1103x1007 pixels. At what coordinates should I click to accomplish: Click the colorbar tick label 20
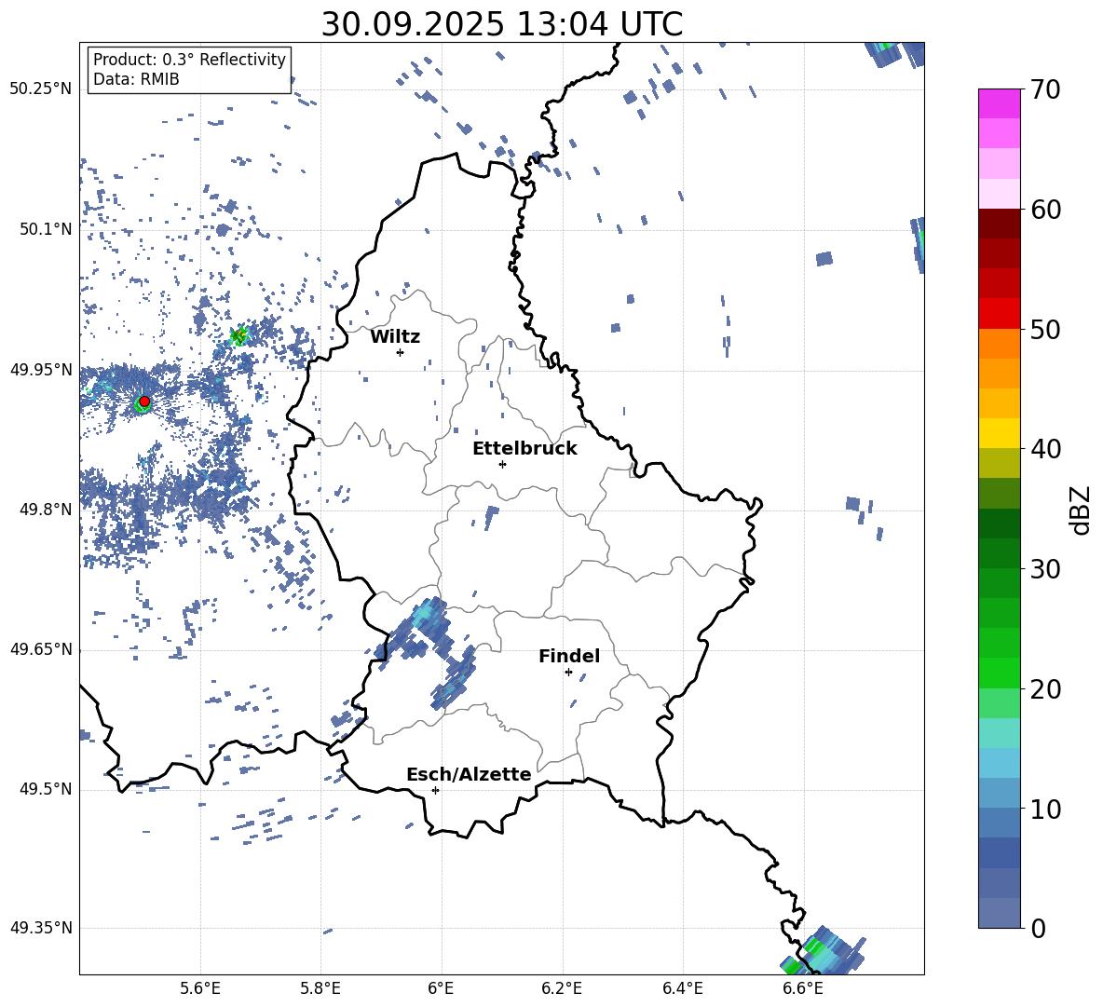[x=1045, y=689]
